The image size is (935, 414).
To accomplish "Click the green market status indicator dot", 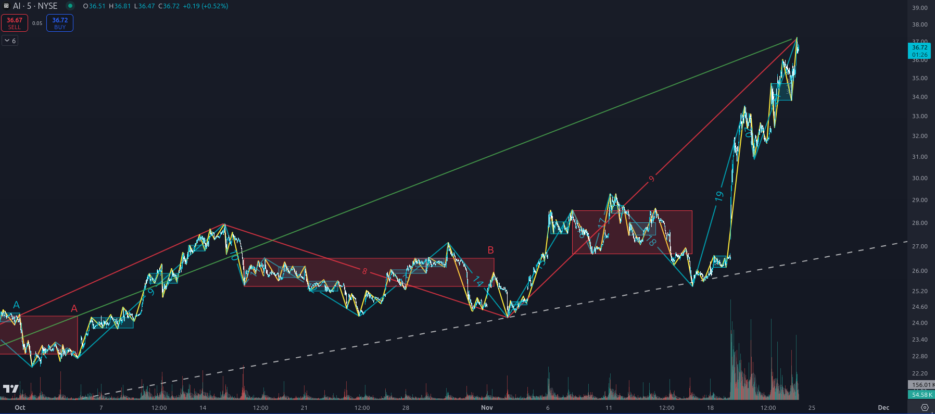I will click(70, 6).
